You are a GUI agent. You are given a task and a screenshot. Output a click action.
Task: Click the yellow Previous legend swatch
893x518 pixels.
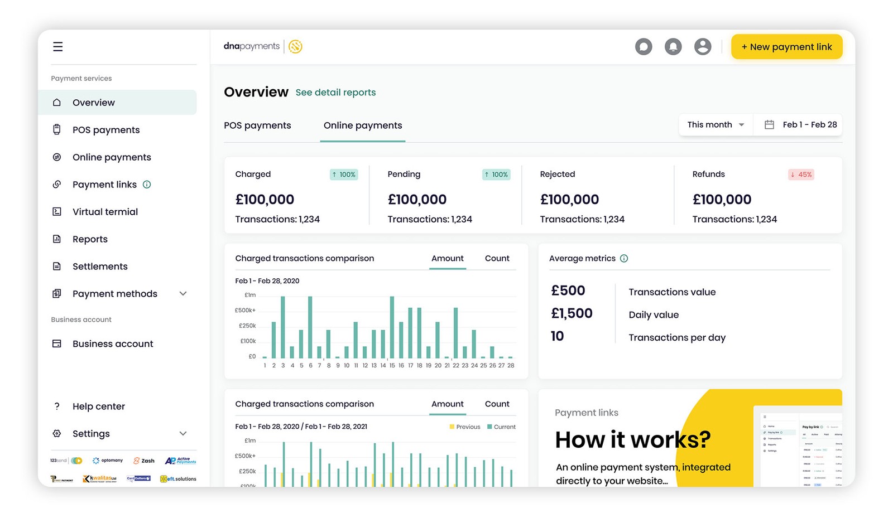tap(452, 427)
